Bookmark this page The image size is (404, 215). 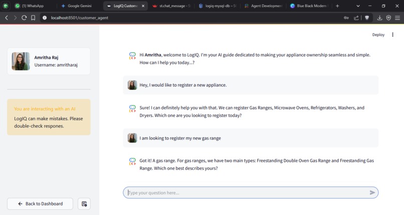point(33,17)
